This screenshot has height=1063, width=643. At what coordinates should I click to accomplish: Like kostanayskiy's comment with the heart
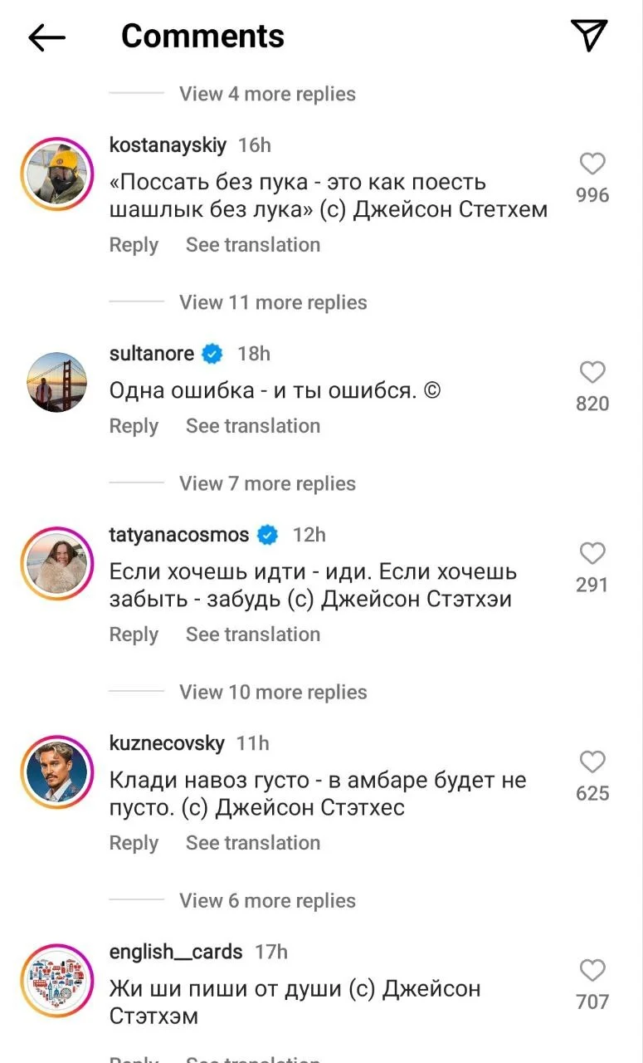592,164
